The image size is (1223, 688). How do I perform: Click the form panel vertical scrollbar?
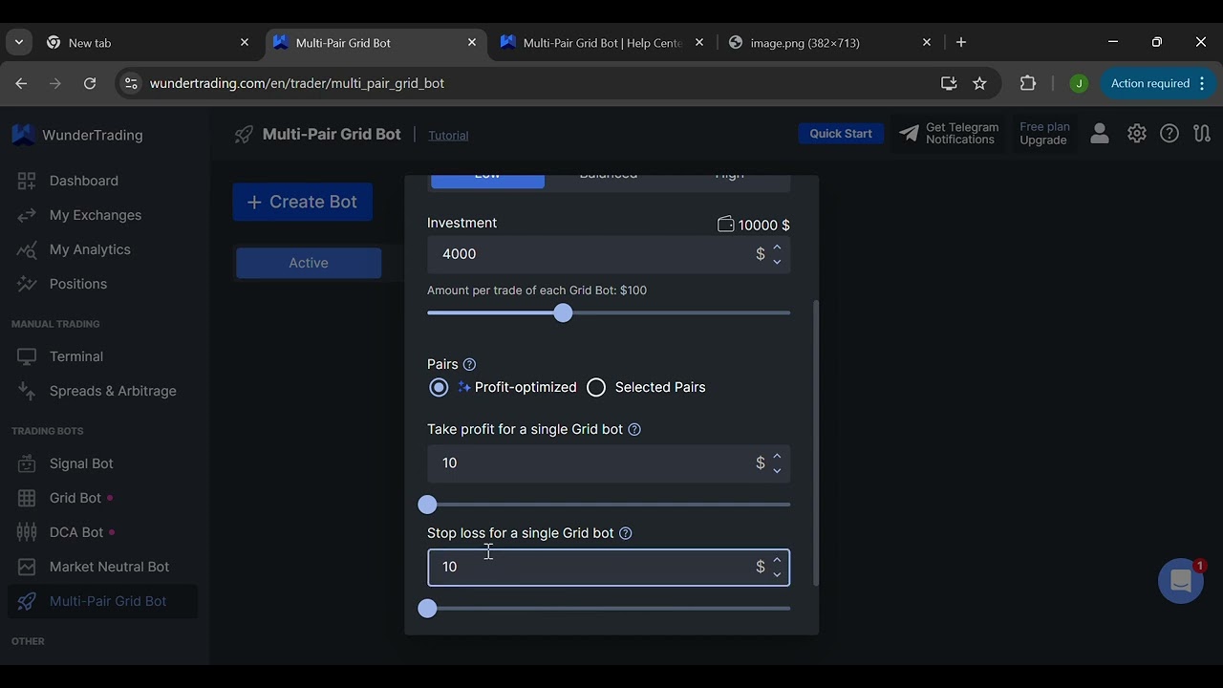point(815,442)
